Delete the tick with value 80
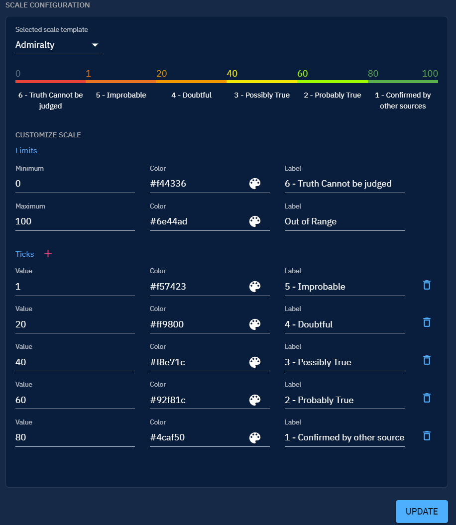 pyautogui.click(x=427, y=436)
